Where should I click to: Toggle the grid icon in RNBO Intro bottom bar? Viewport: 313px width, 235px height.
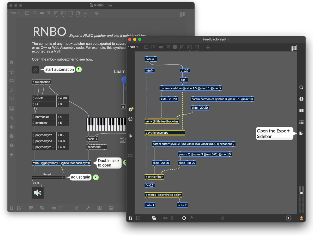coord(61,208)
